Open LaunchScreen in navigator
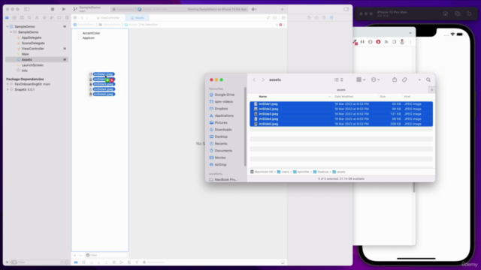481x270 pixels. point(32,65)
